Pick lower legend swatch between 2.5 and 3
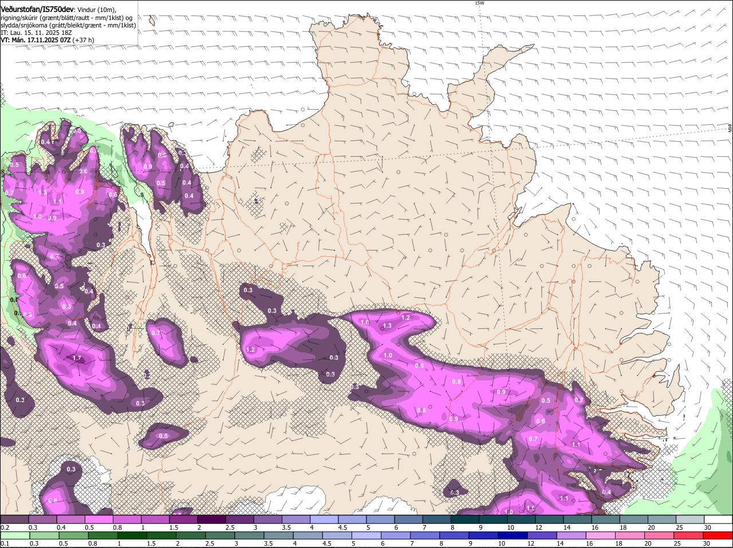Screen dimensions: 733x548 tap(220, 535)
